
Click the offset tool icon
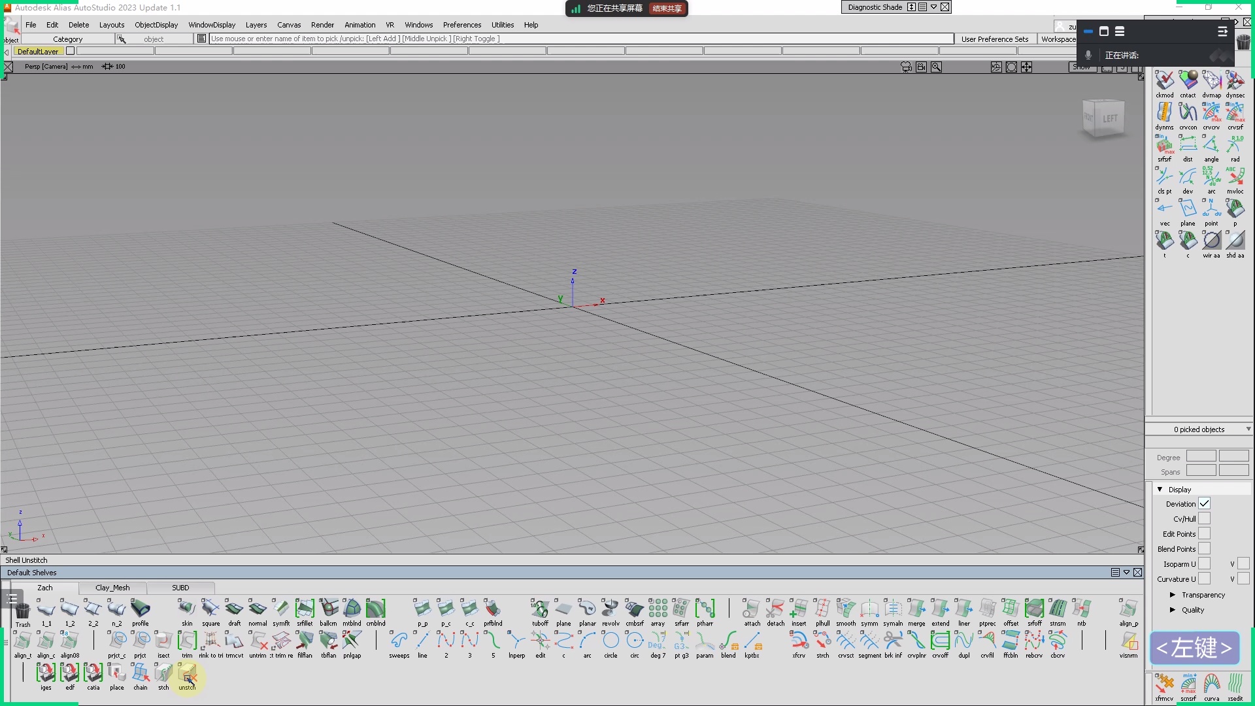click(x=1011, y=609)
